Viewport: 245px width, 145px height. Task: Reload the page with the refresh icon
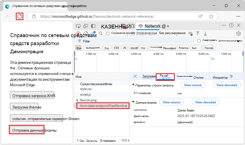coord(20,16)
